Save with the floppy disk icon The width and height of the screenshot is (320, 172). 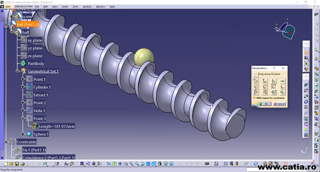point(17,164)
